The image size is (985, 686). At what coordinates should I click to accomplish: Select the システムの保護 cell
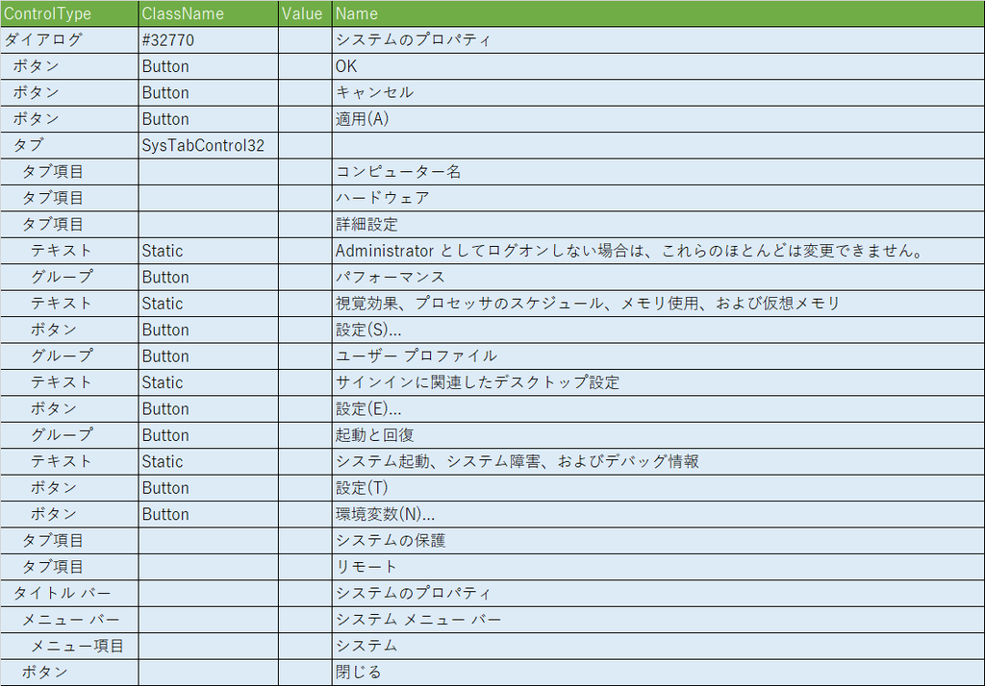point(658,541)
